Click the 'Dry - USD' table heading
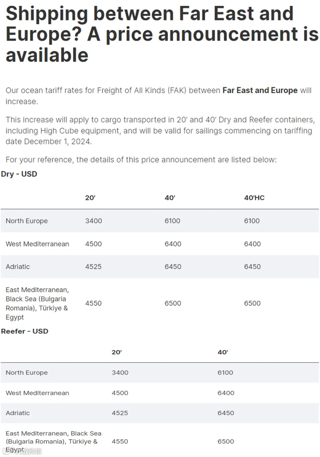This screenshot has width=320, height=457. coord(19,174)
